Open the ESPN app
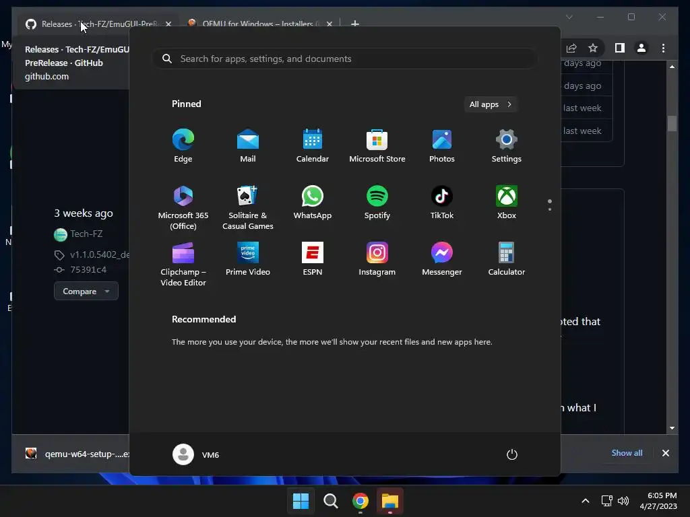 coord(313,259)
